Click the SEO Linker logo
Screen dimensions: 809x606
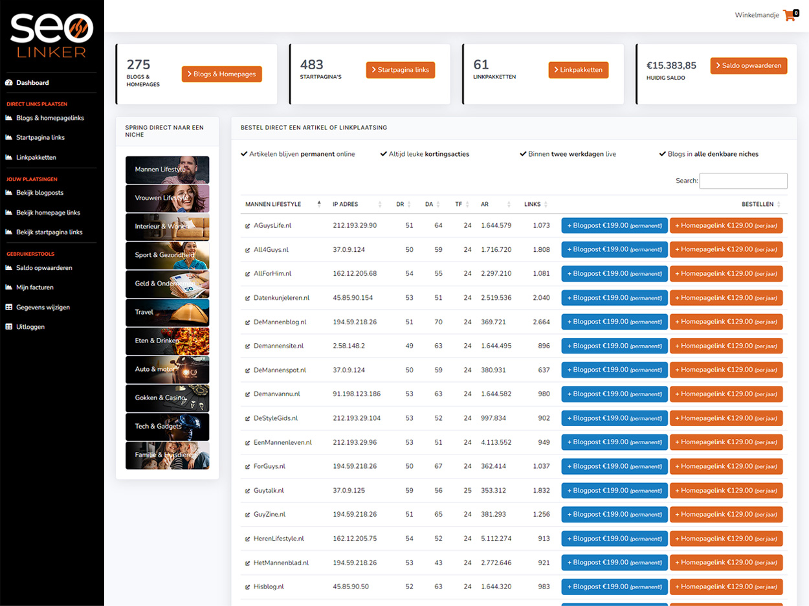[x=52, y=36]
